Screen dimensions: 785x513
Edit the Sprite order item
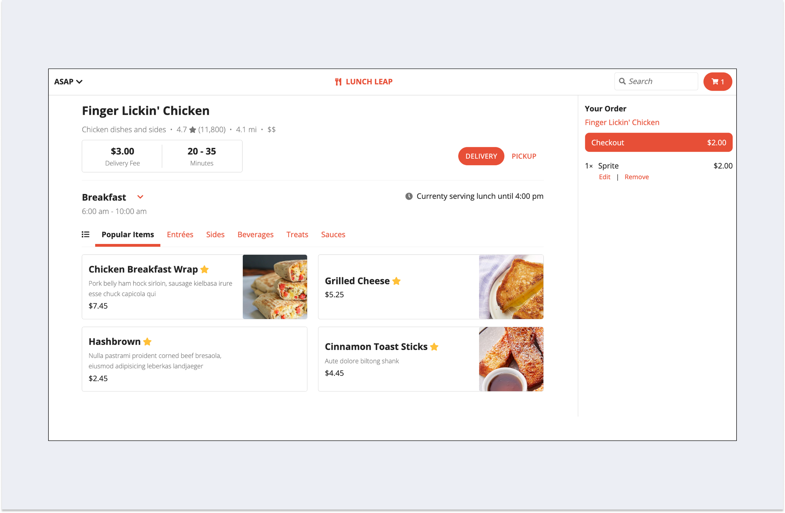click(604, 177)
